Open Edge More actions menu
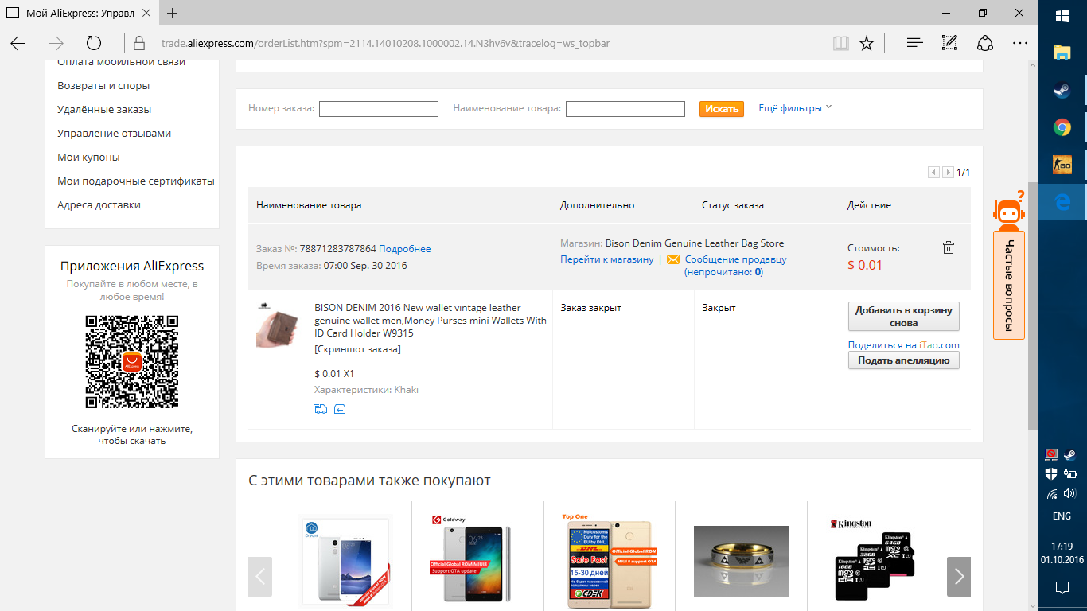The height and width of the screenshot is (611, 1087). (x=1020, y=43)
